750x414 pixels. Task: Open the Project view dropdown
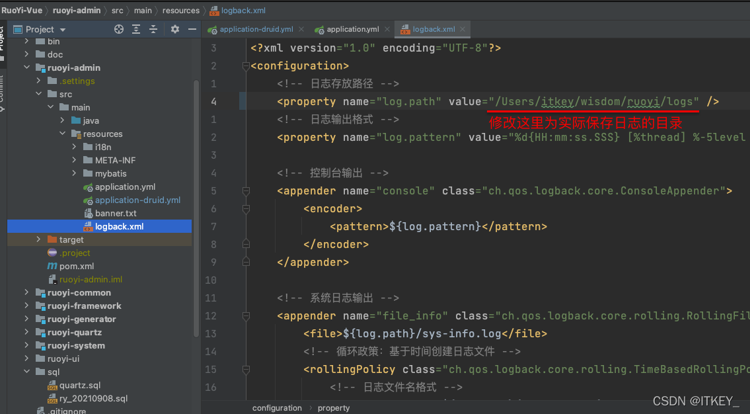coord(63,30)
